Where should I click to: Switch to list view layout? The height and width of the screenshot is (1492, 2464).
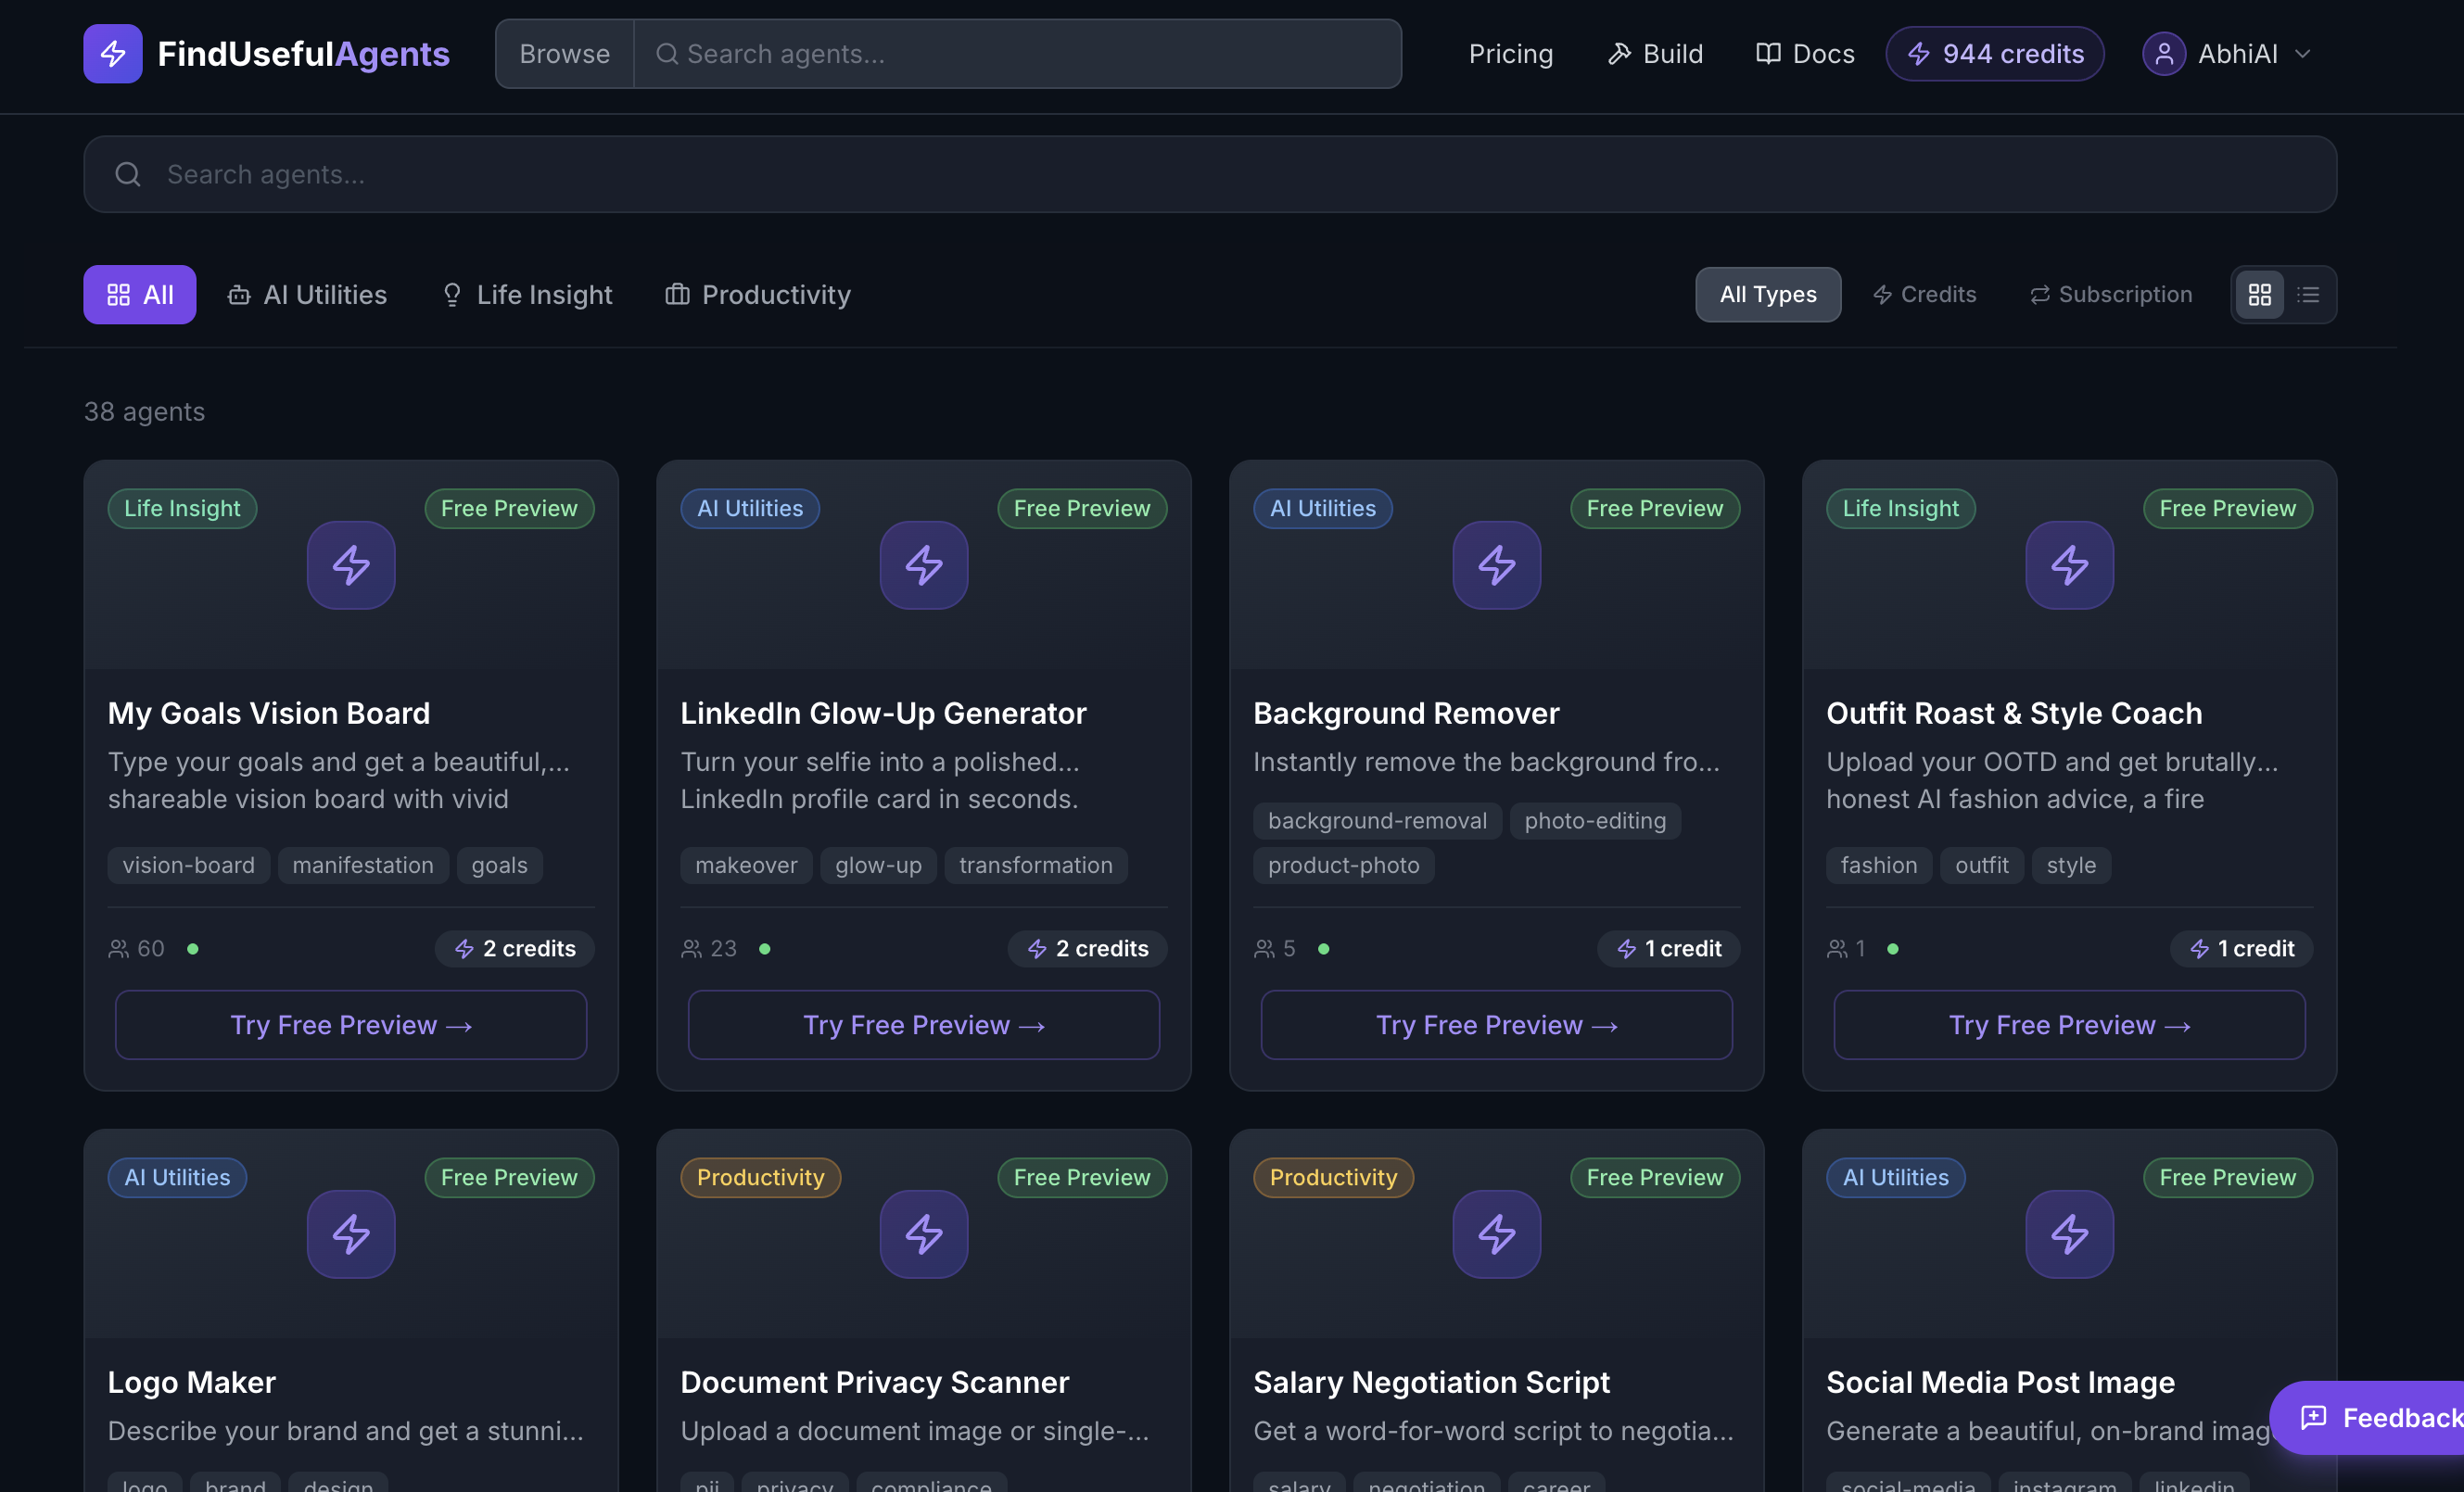click(x=2308, y=295)
